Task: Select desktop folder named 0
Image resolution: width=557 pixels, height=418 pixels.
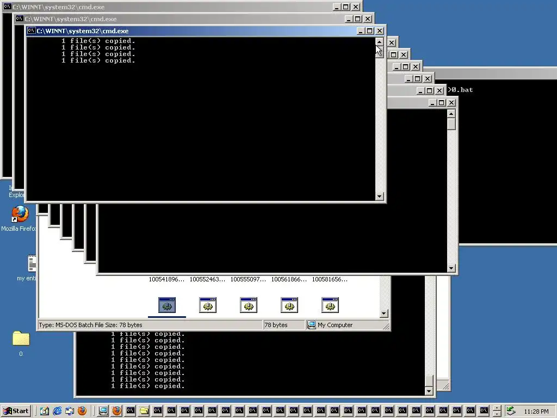Action: pyautogui.click(x=21, y=344)
